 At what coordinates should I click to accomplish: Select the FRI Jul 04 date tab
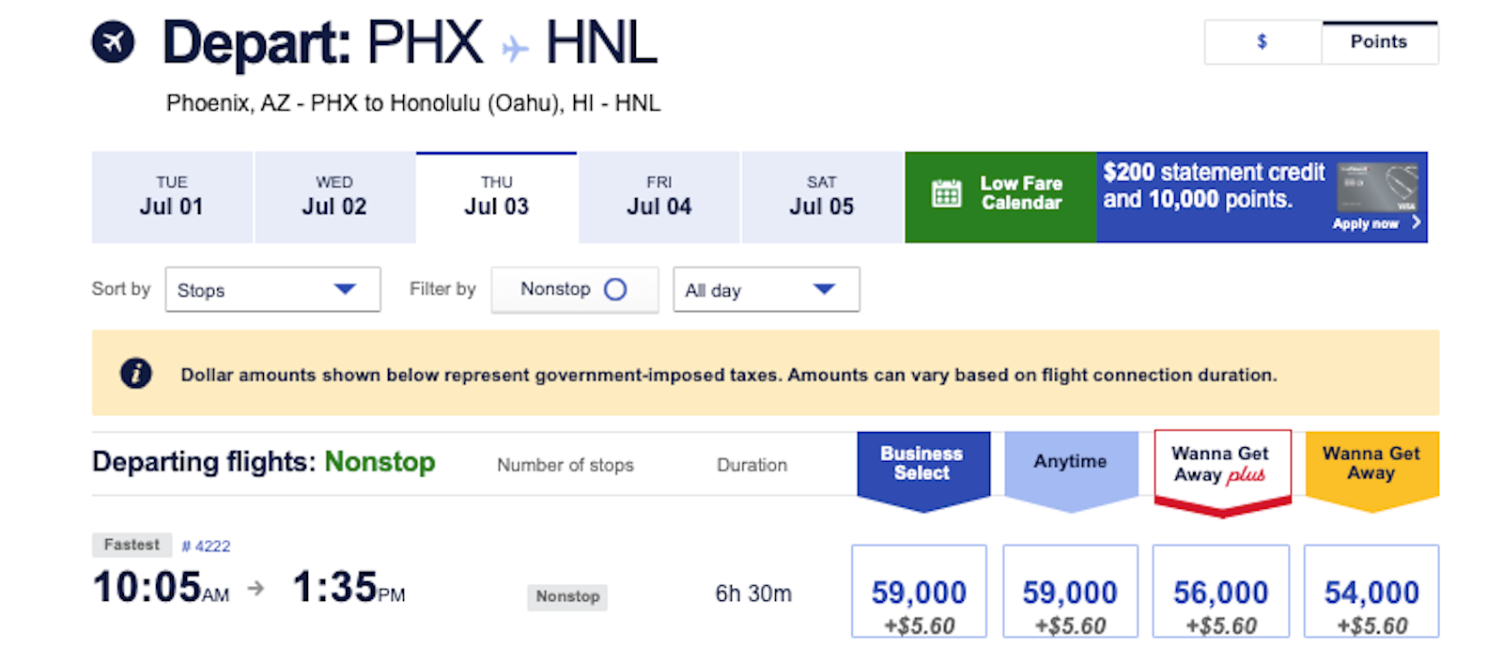(x=659, y=197)
